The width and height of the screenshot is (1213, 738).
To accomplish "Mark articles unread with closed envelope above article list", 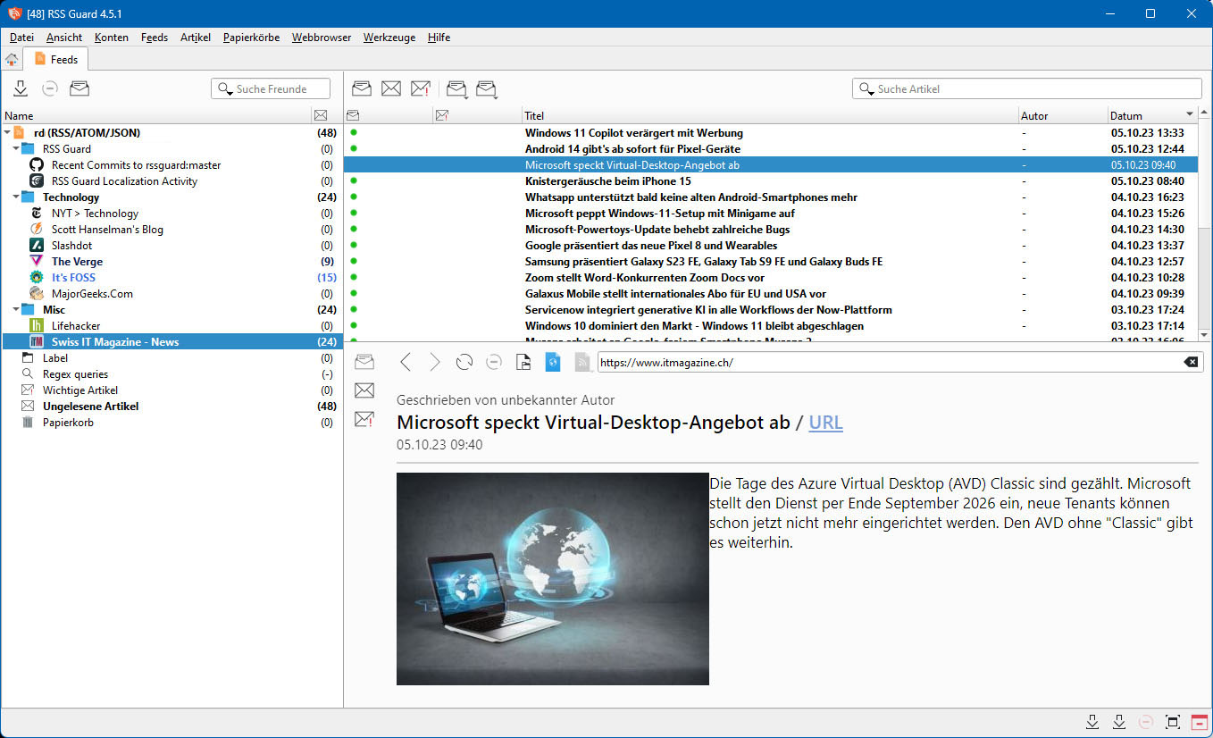I will [x=391, y=88].
